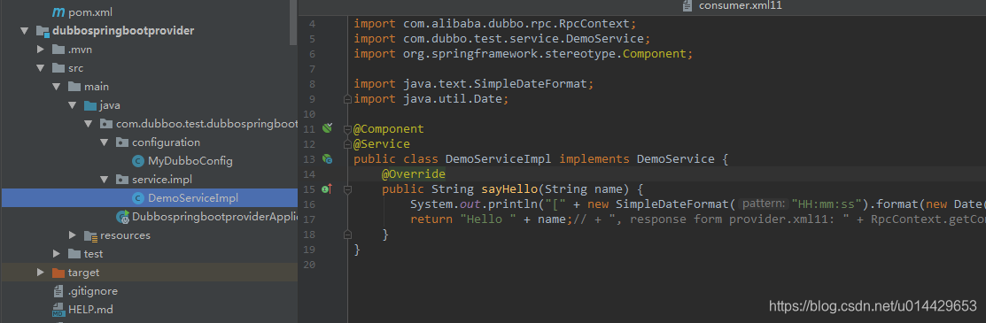Viewport: 986px width, 323px height.
Task: Click the main folder icon
Action: (x=74, y=86)
